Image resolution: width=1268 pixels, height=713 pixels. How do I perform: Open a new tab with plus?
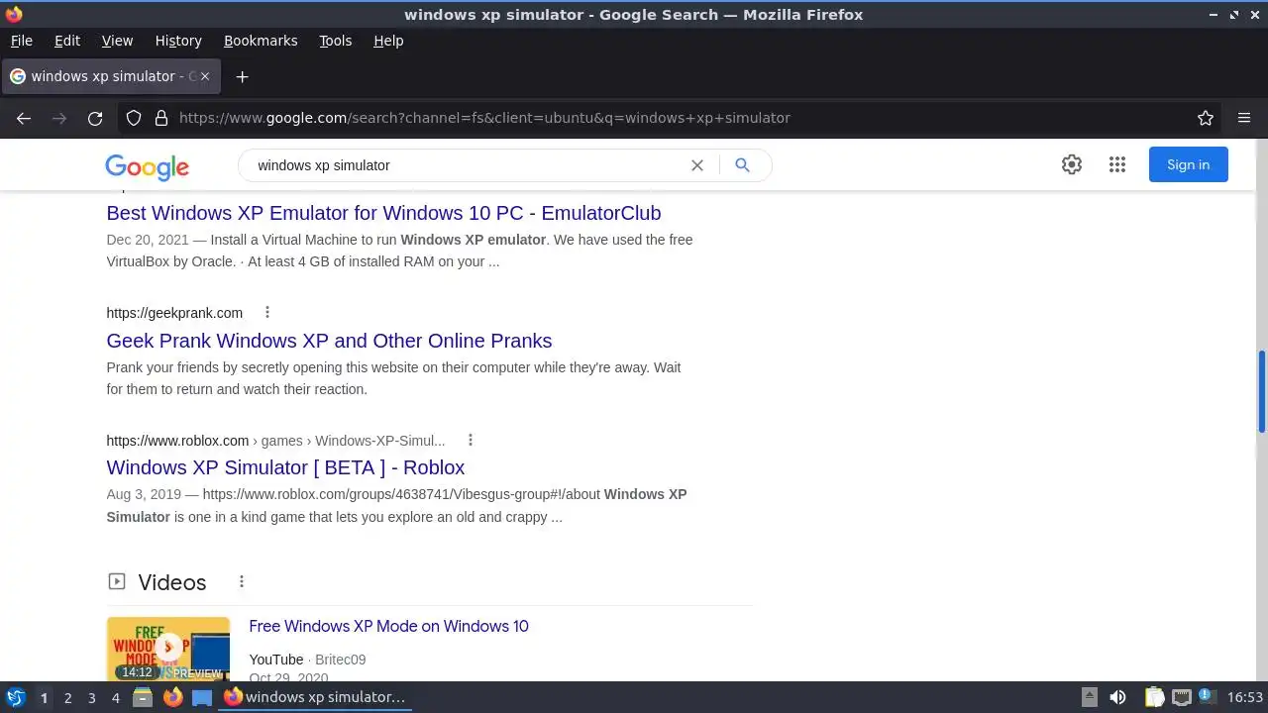[x=242, y=76]
